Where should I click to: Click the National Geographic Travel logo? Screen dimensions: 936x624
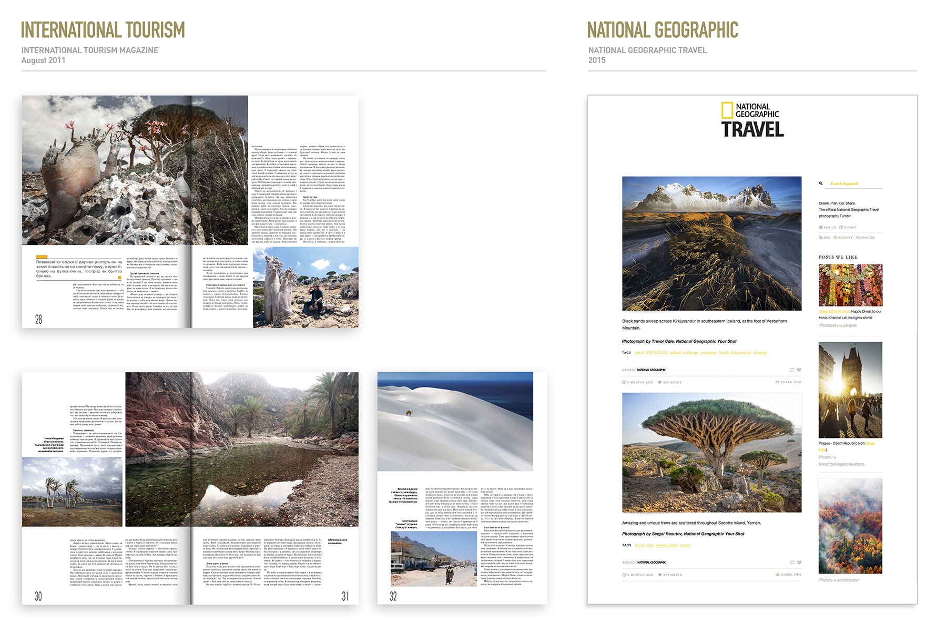click(752, 120)
